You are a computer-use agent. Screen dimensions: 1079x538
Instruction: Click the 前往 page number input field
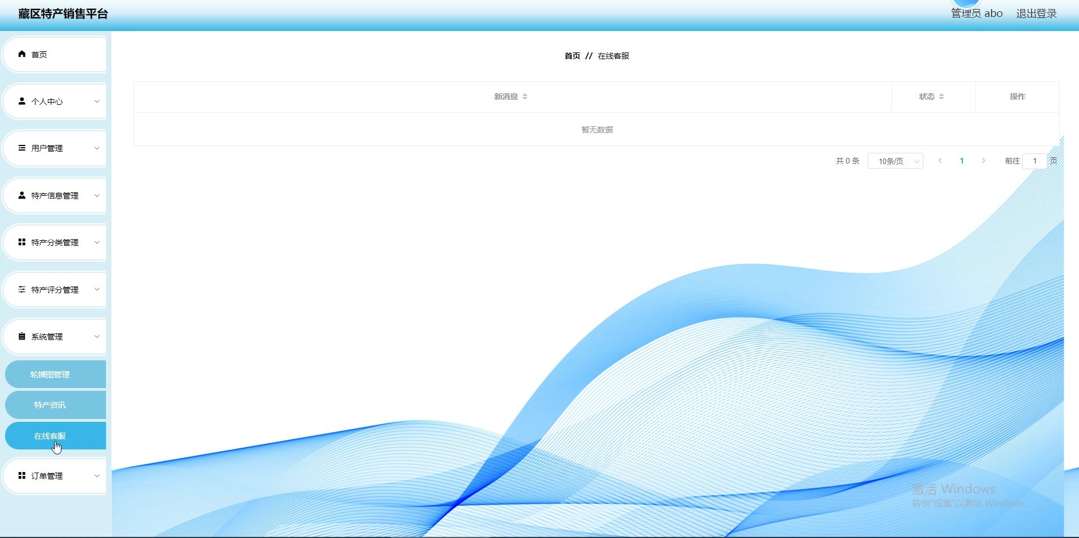click(1034, 161)
